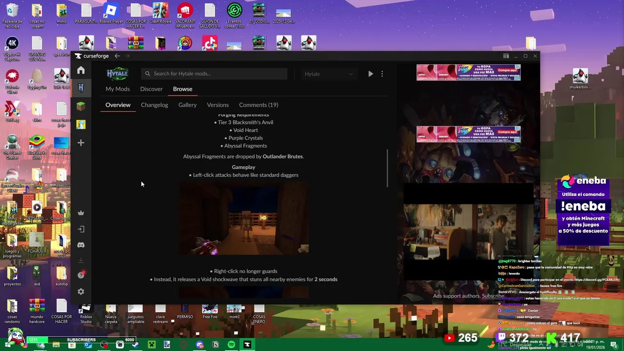Screen dimensions: 624x351
Task: Open the Comments (19) tab
Action: [258, 105]
